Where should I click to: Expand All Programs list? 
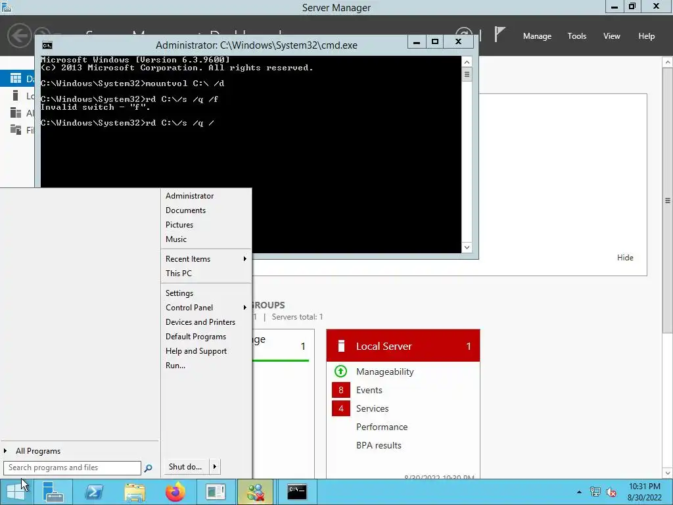tap(80, 451)
